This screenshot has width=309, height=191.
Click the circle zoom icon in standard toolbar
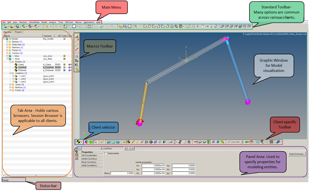(193, 26)
